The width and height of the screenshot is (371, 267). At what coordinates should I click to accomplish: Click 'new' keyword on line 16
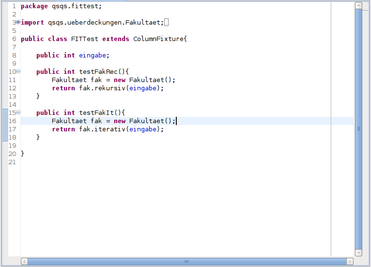[120, 121]
